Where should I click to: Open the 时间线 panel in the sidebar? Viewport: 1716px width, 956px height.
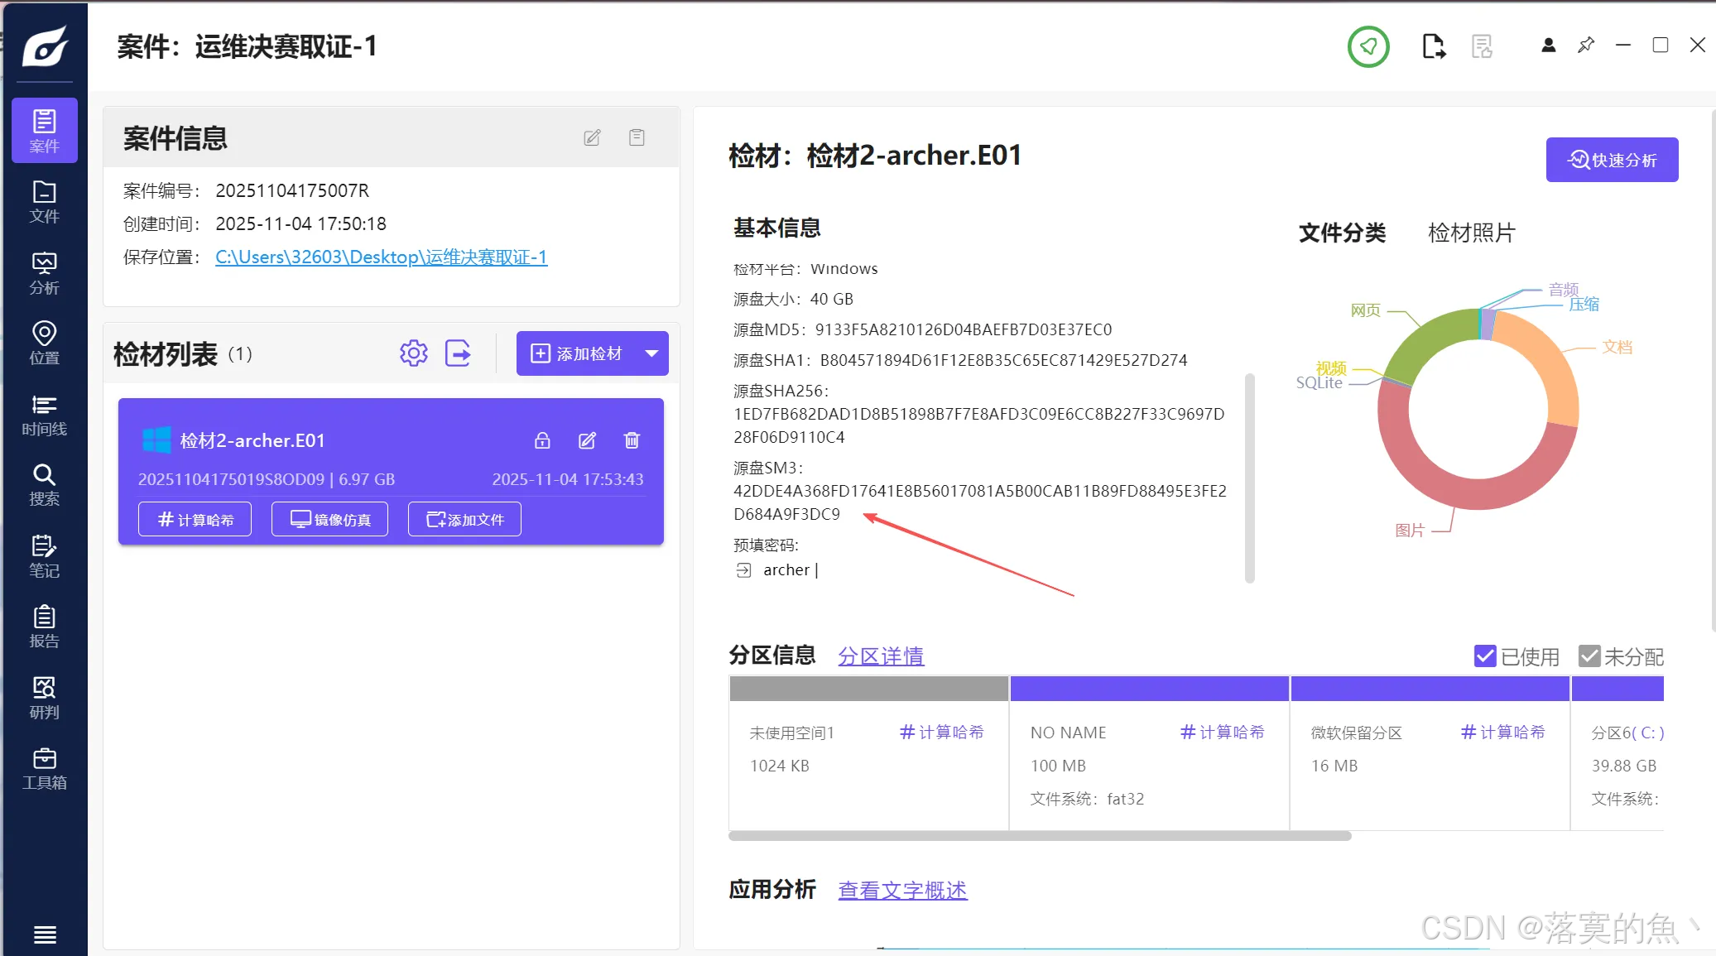[45, 414]
